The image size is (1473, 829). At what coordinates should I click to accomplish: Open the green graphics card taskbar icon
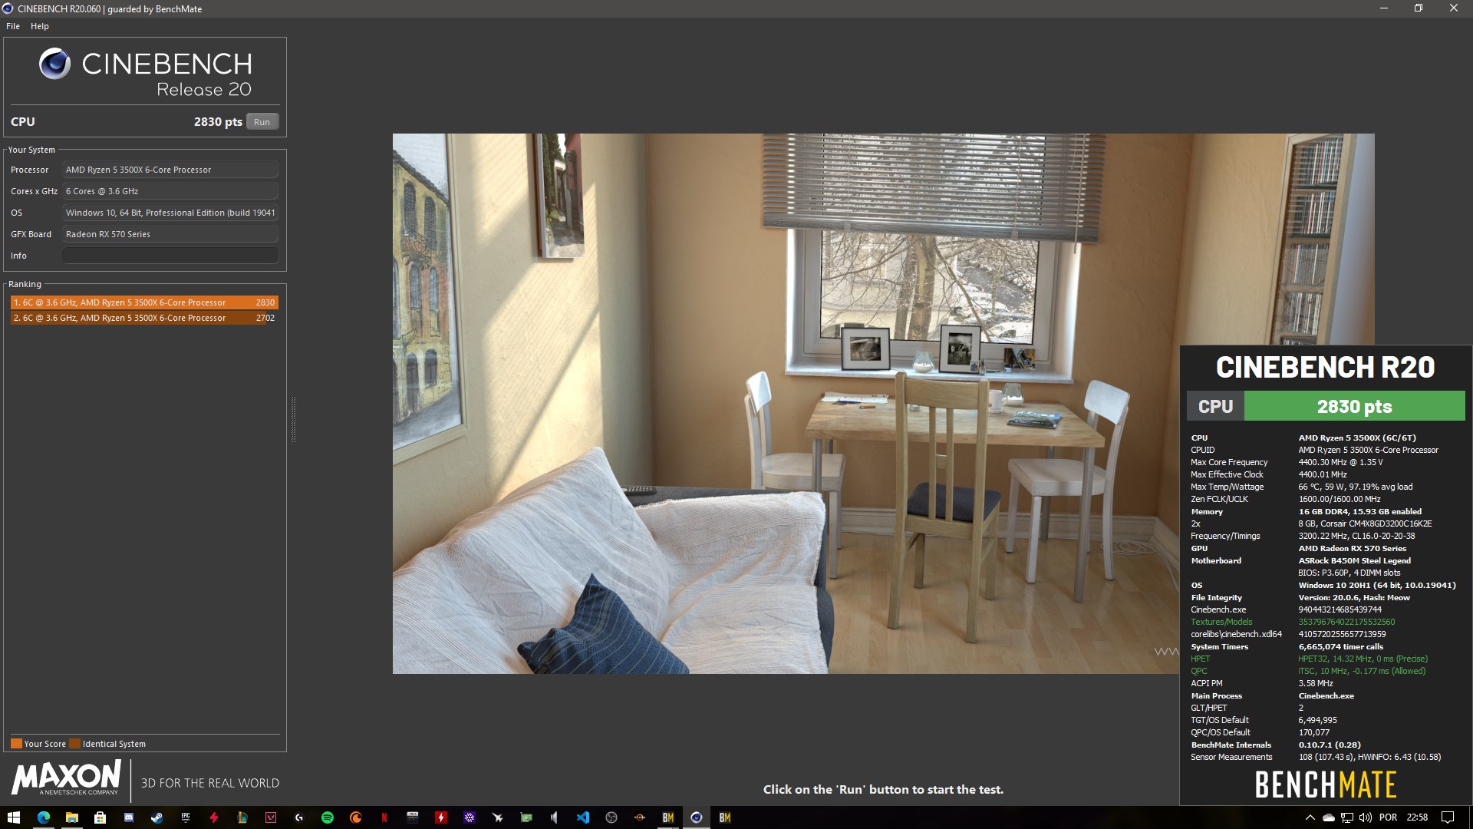click(x=526, y=817)
